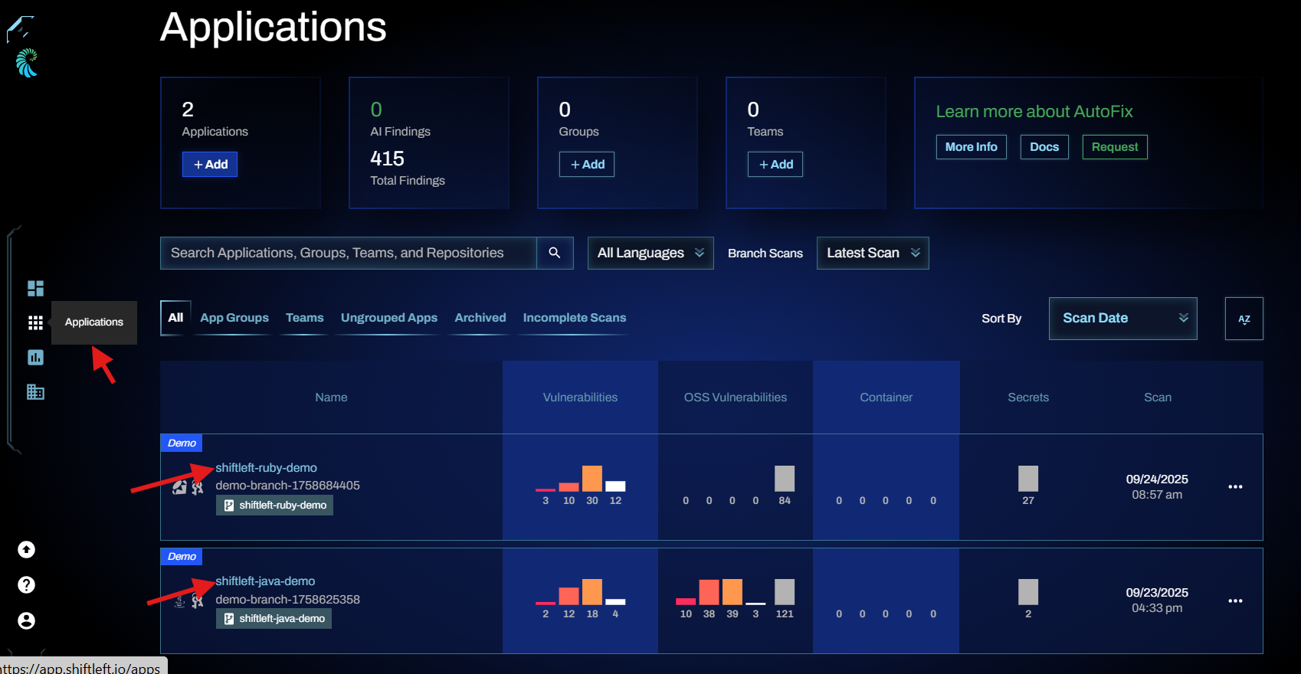Viewport: 1301px width, 674px height.
Task: Click the magnifier search button
Action: (x=555, y=253)
